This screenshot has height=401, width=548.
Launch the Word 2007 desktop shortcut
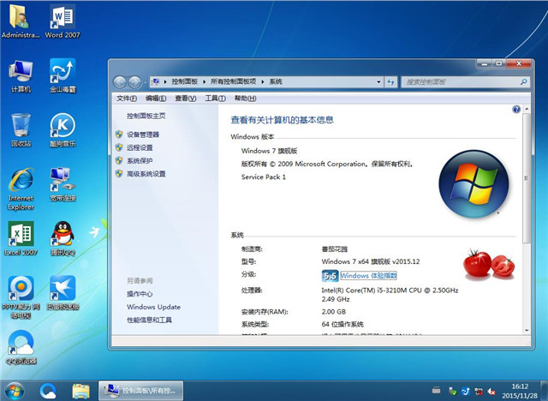tap(63, 21)
